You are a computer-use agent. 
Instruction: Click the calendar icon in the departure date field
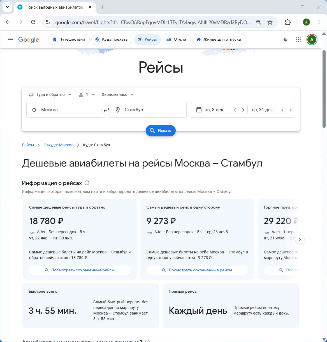(x=199, y=110)
